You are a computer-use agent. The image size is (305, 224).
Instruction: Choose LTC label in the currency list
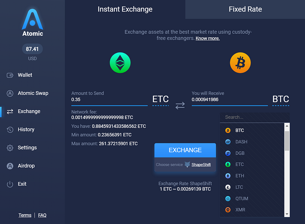point(239,187)
